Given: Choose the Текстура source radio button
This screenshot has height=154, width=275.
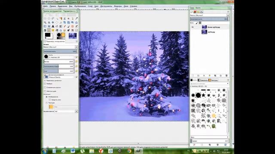Looking at the screenshot, I should [x=47, y=103].
